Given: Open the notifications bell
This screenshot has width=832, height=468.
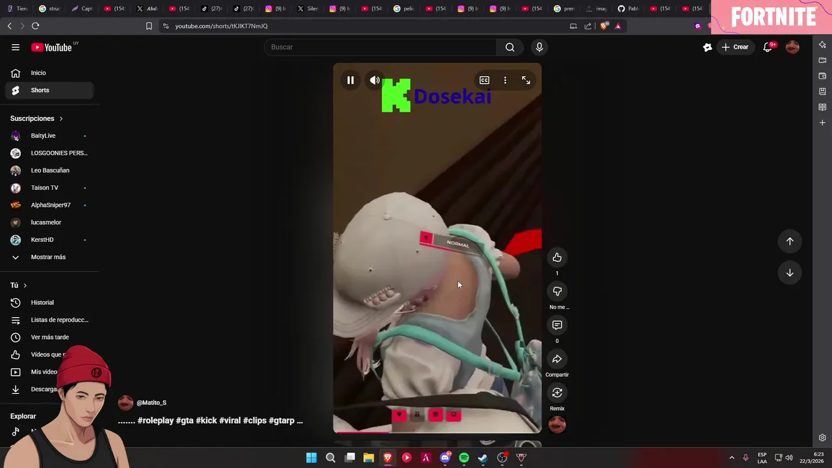Looking at the screenshot, I should pos(768,47).
